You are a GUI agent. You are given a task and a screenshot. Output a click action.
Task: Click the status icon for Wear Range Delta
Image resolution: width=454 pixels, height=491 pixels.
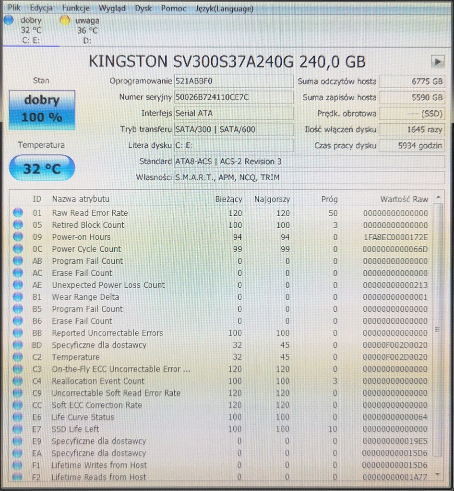tap(18, 296)
